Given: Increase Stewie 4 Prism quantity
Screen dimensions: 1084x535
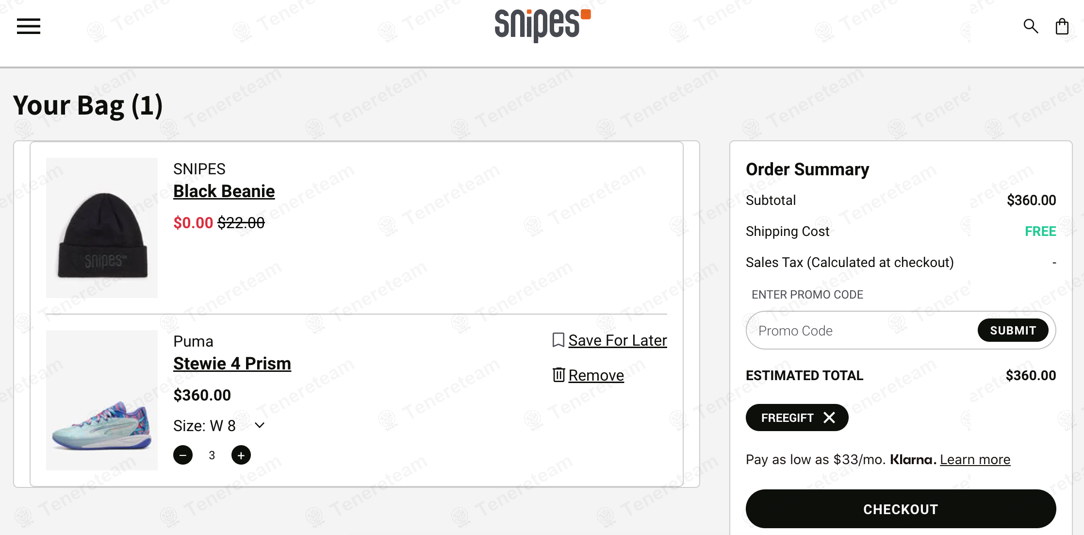Looking at the screenshot, I should (x=241, y=455).
